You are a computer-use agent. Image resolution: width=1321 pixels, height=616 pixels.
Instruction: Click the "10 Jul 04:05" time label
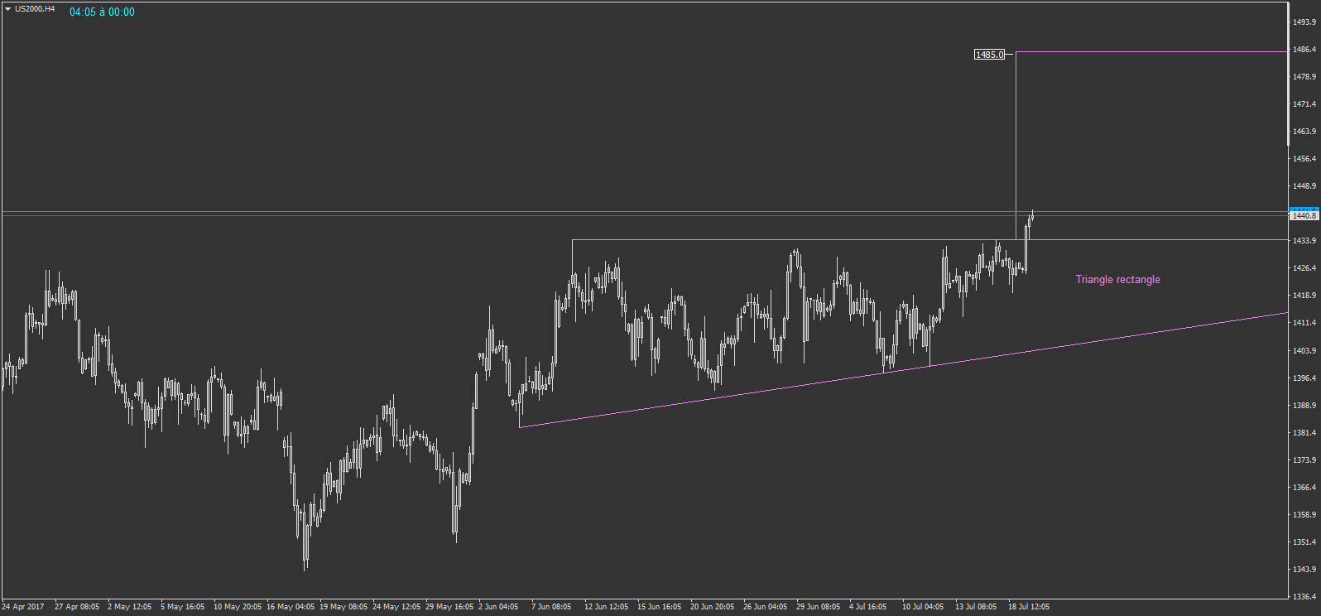(x=923, y=607)
